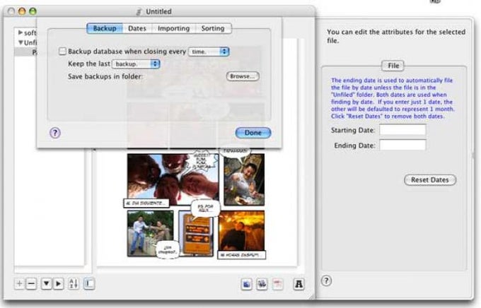Viewport: 481px width, 308px height.
Task: Click the binoculars find icon
Action: click(x=262, y=284)
